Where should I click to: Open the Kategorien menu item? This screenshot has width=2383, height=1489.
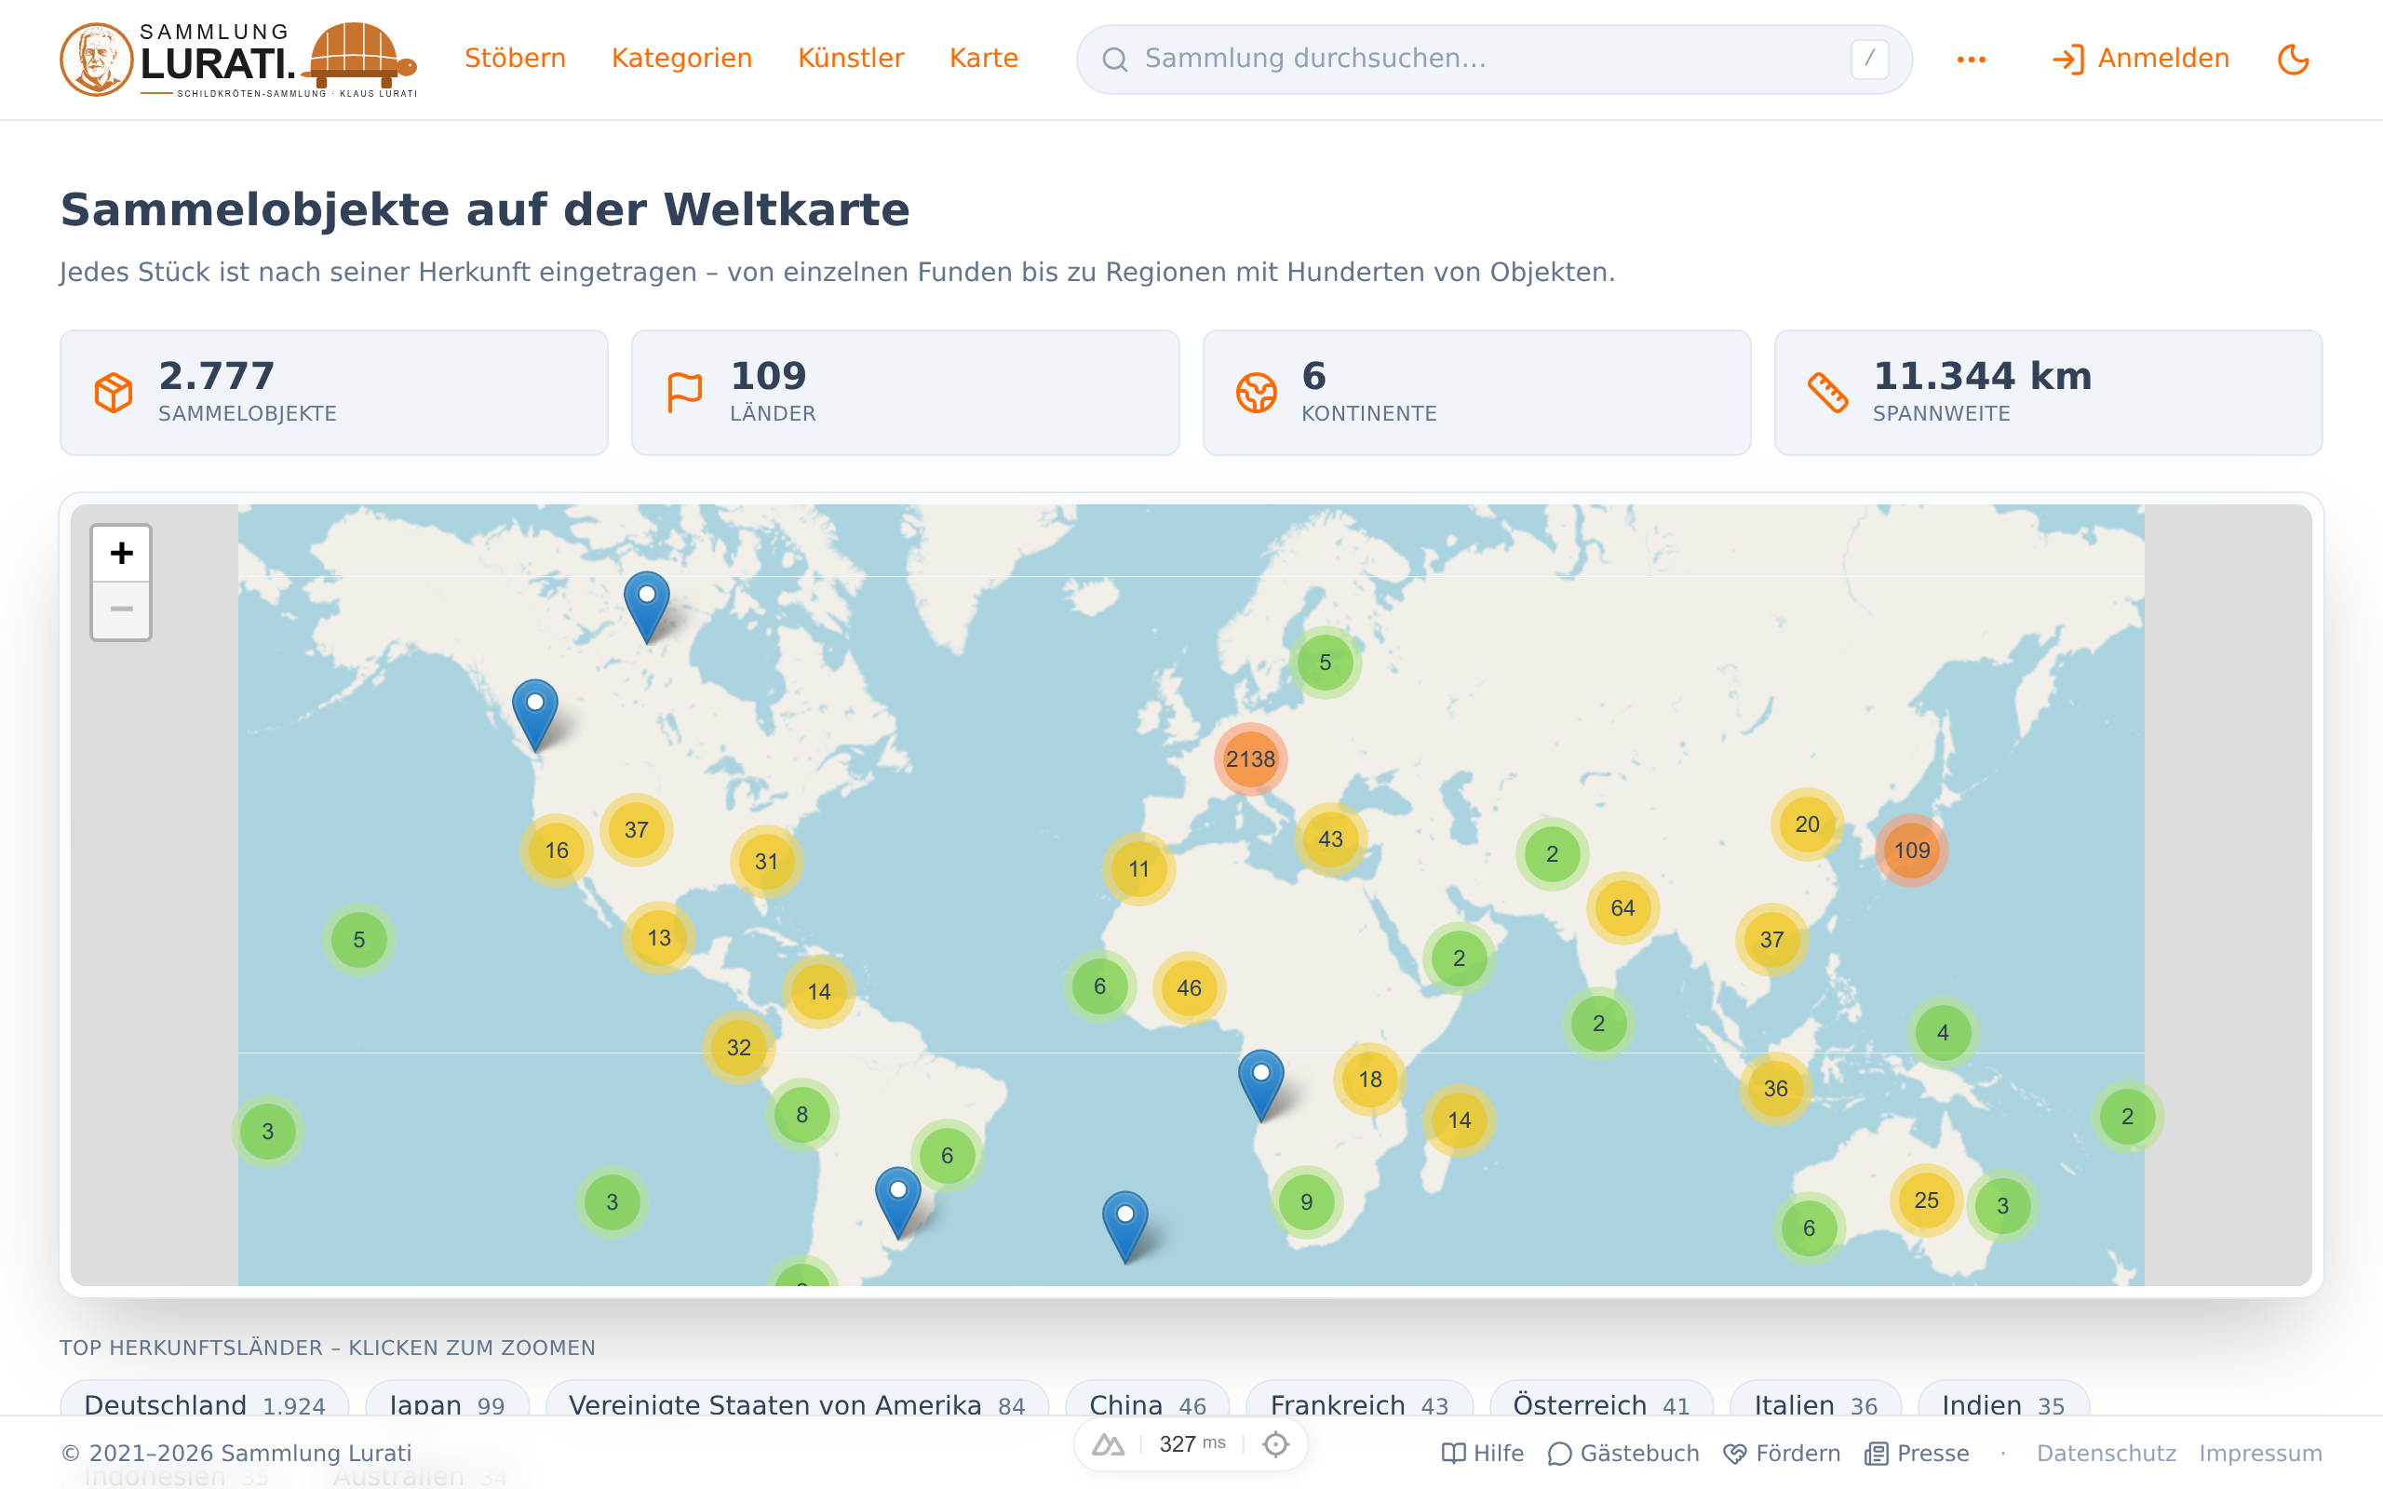(681, 59)
